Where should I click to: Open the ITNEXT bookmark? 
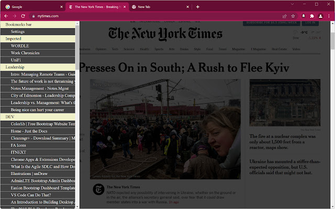pos(38,152)
